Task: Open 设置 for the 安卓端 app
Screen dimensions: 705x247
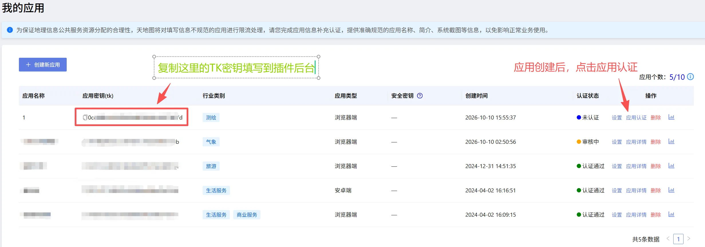Action: click(x=617, y=190)
